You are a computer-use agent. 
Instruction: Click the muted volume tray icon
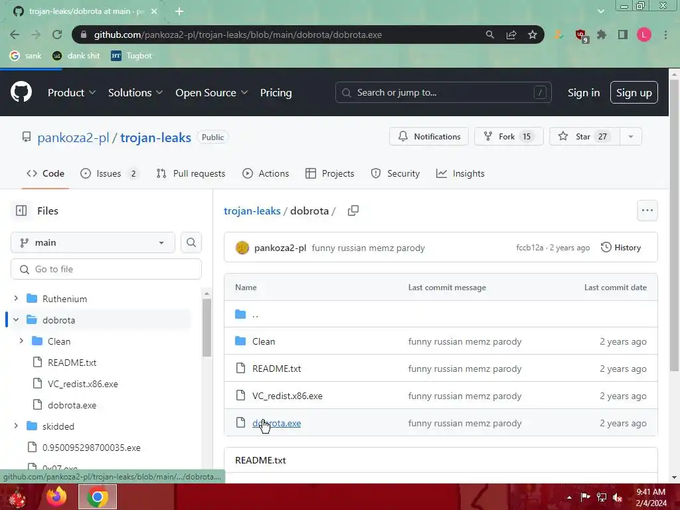pyautogui.click(x=618, y=497)
